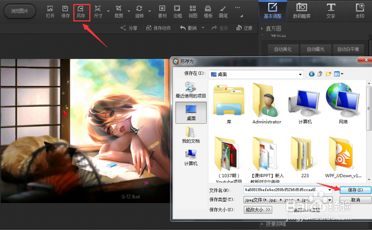Open the 素材 materials tool
Image resolution: width=372 pixels, height=230 pixels.
point(162,12)
